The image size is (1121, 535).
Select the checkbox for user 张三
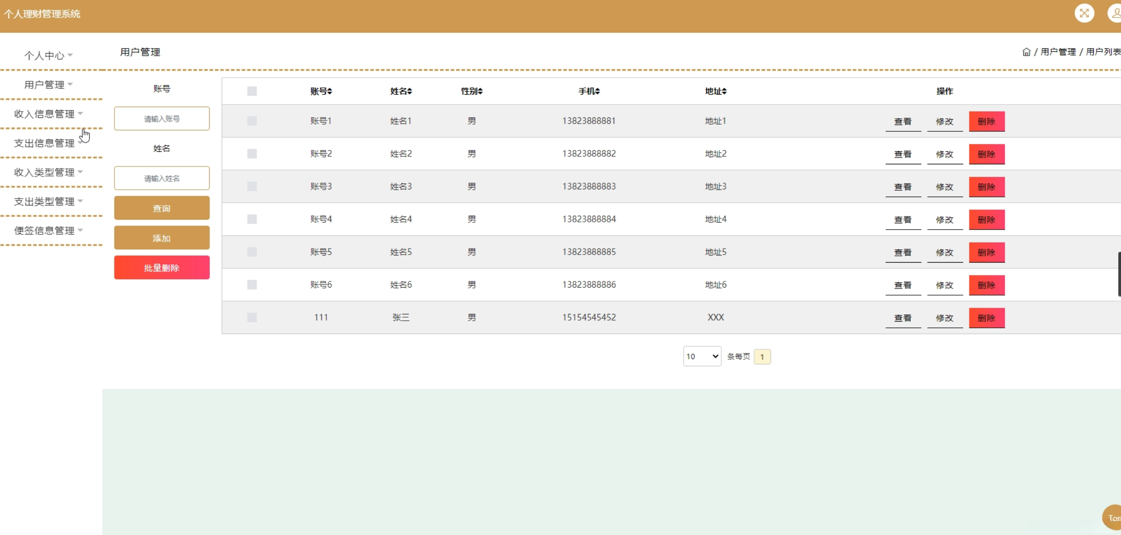coord(252,318)
